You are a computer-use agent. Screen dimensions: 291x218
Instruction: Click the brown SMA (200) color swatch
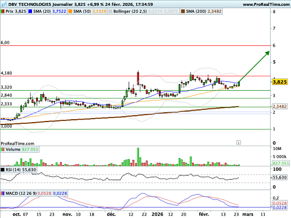(183, 11)
